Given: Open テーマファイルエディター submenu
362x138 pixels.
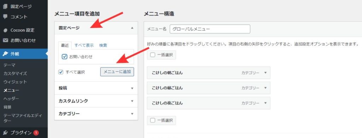Looking at the screenshot, I should [22, 118].
